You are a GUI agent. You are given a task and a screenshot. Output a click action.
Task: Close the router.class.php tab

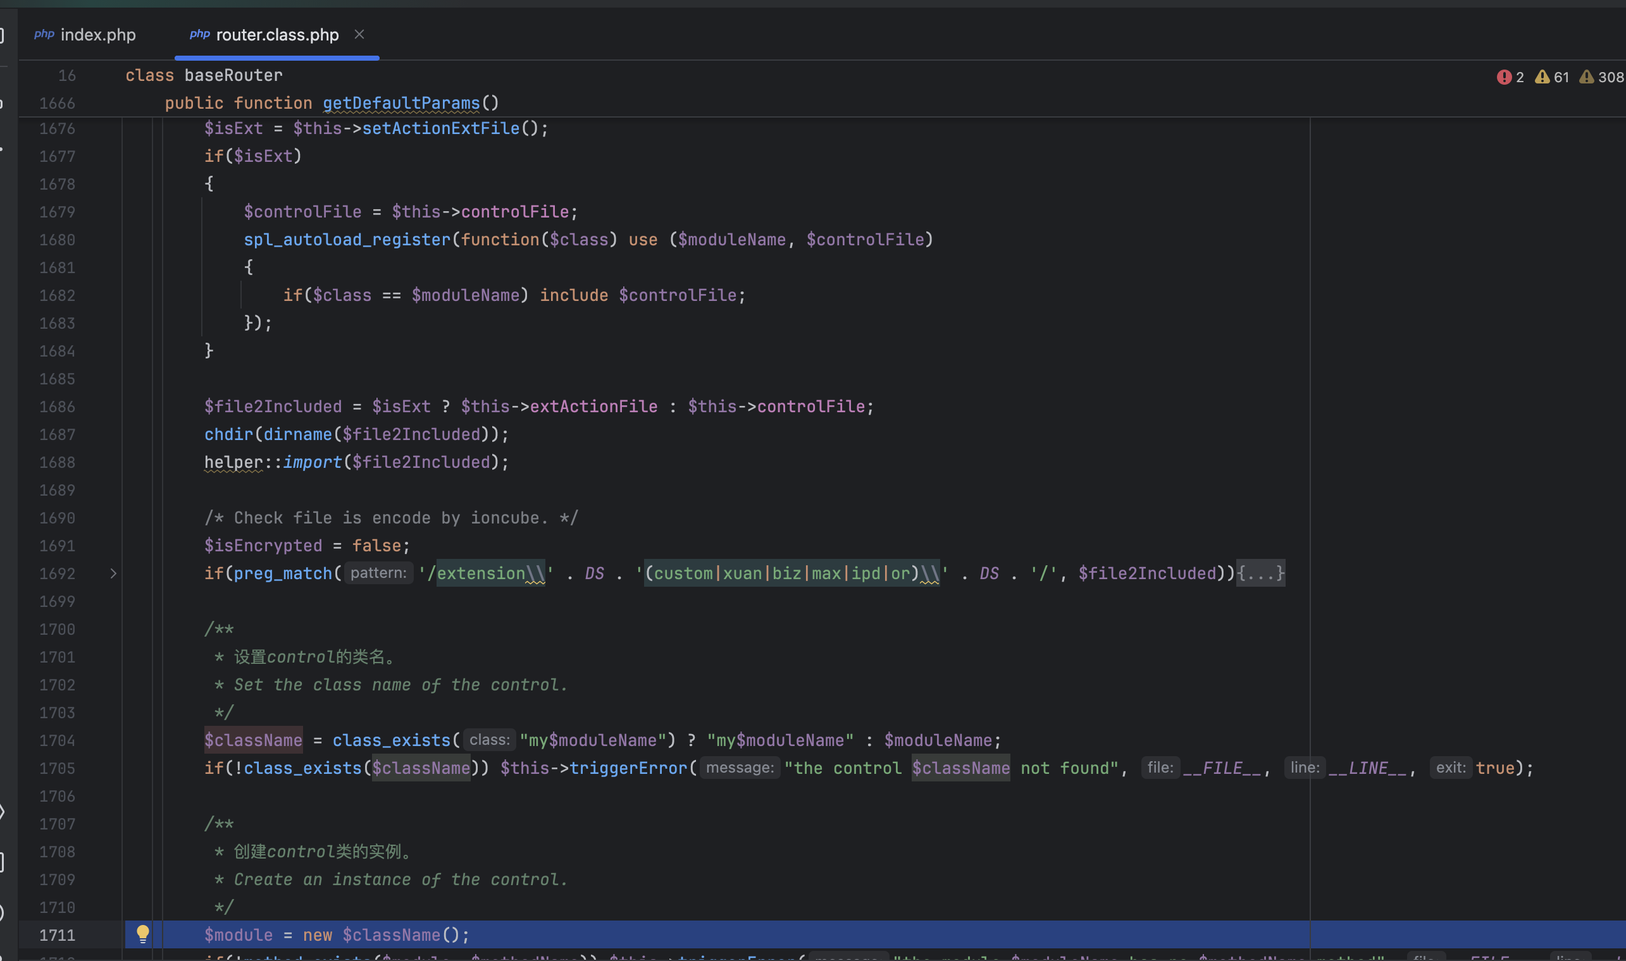coord(359,34)
